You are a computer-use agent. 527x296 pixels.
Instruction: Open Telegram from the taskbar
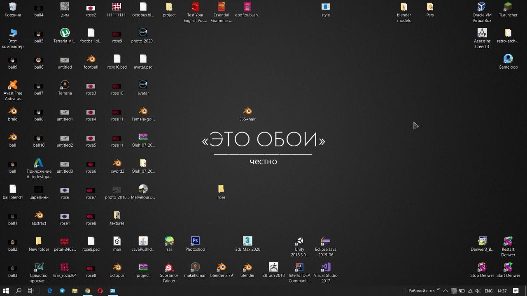[62, 291]
